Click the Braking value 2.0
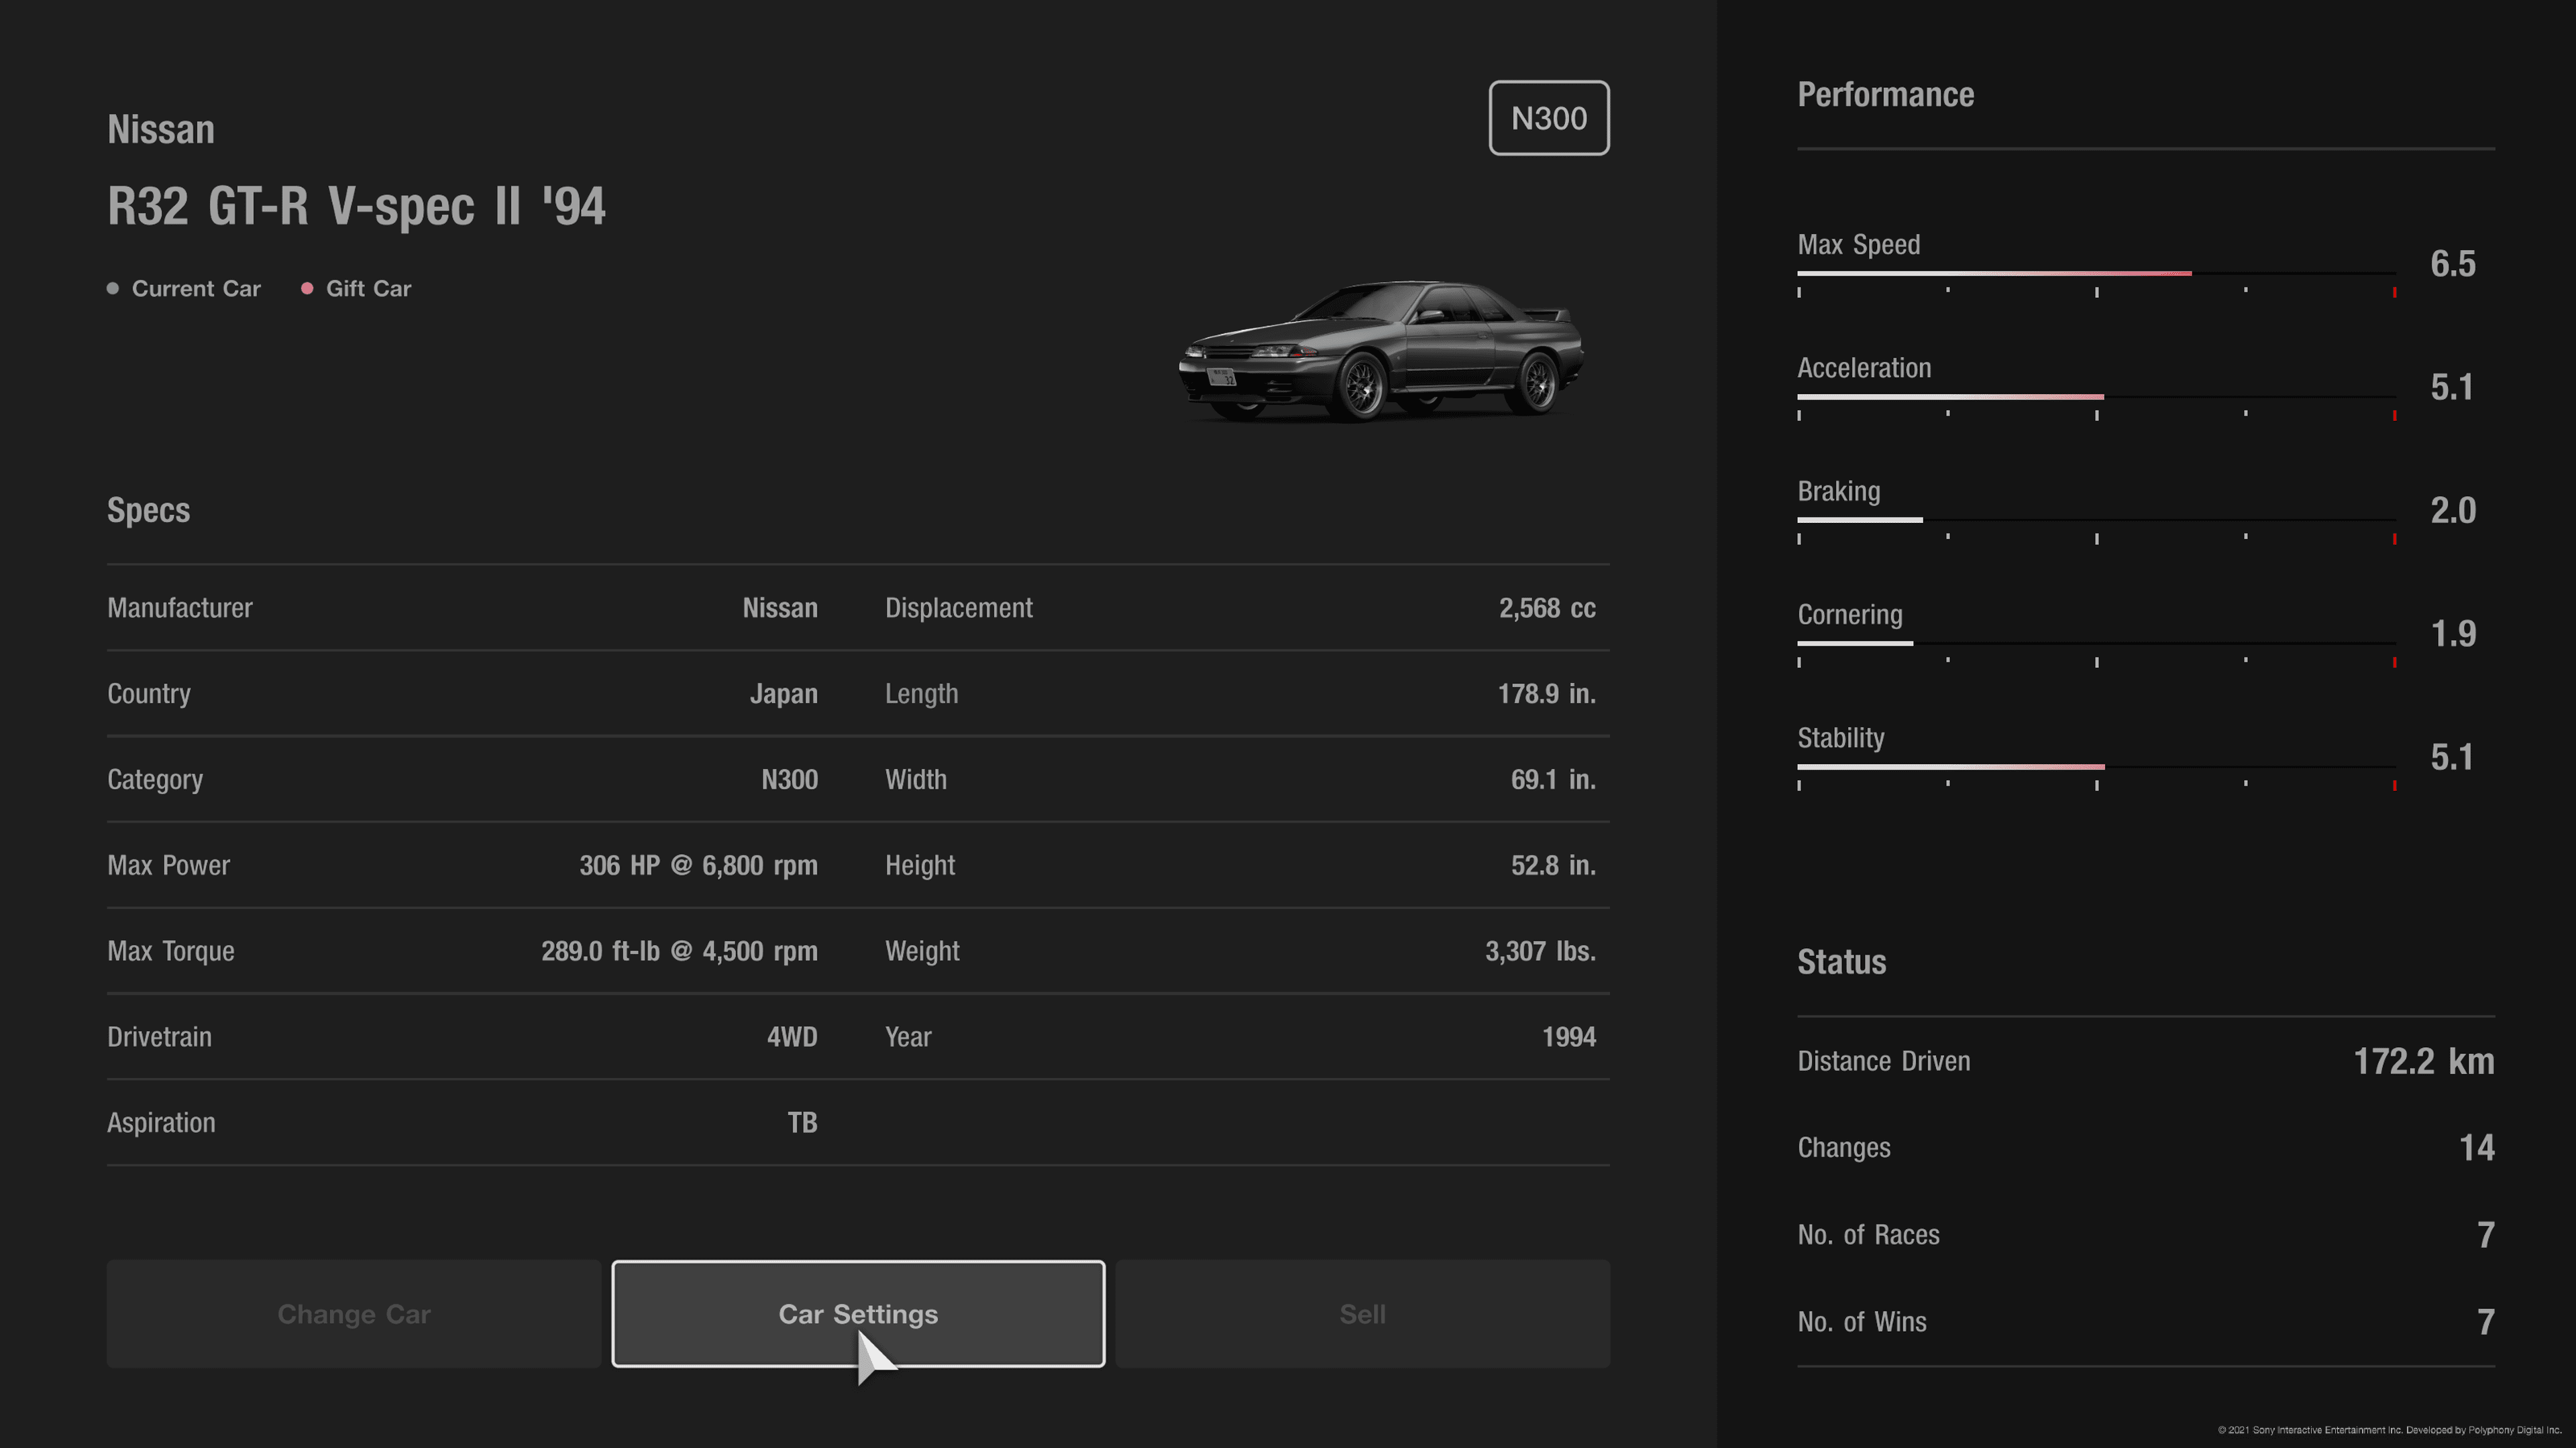 tap(2452, 511)
